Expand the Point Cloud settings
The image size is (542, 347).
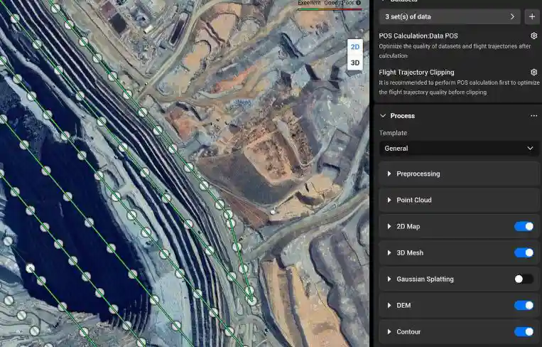(x=389, y=200)
